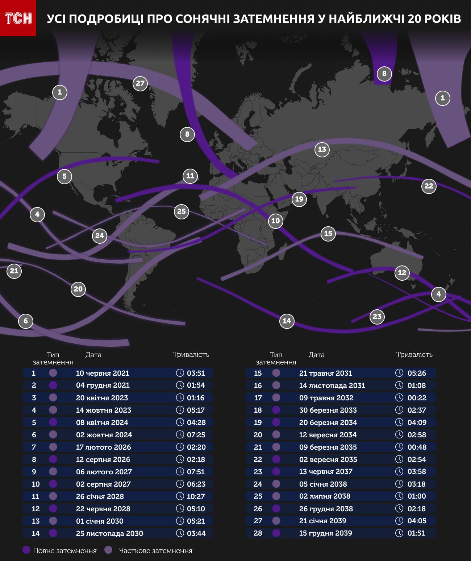Click marker 14 in the southern ocean

(x=287, y=321)
